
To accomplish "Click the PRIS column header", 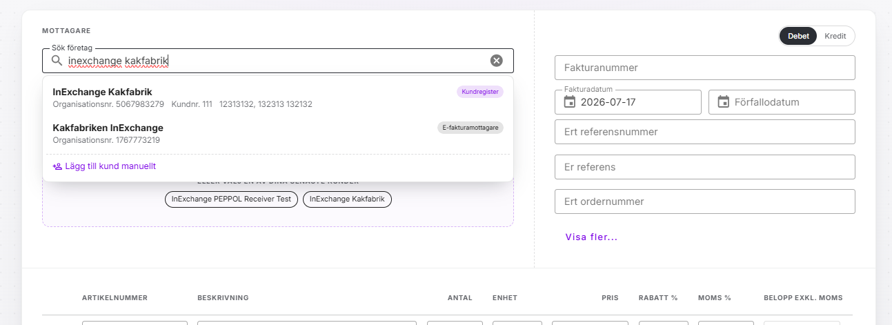I will [610, 298].
